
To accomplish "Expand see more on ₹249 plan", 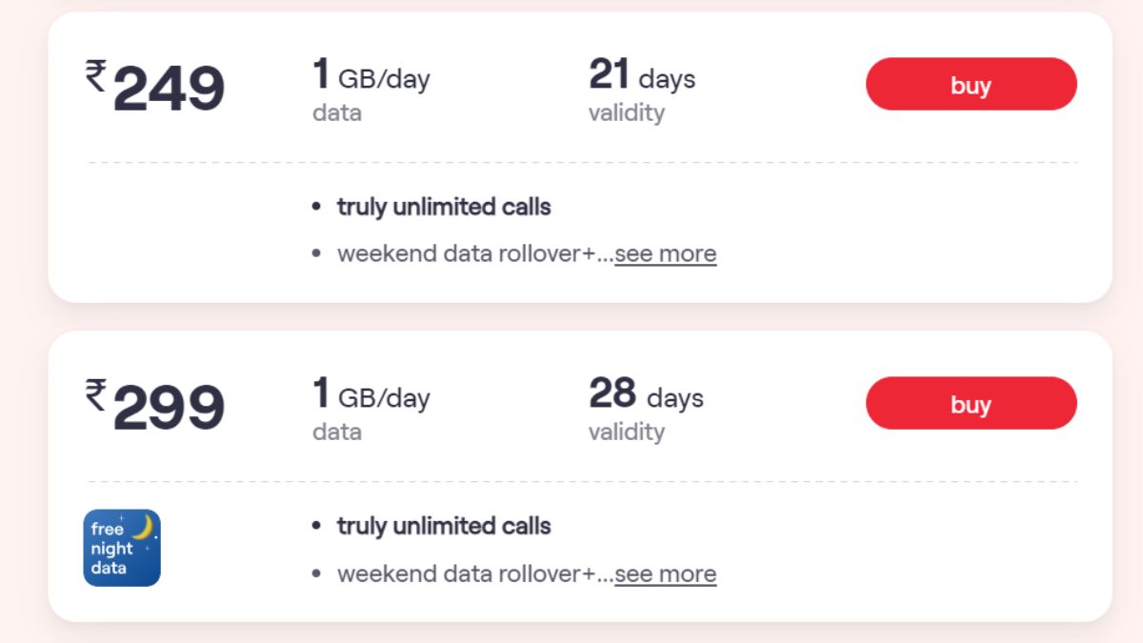I will [x=665, y=253].
